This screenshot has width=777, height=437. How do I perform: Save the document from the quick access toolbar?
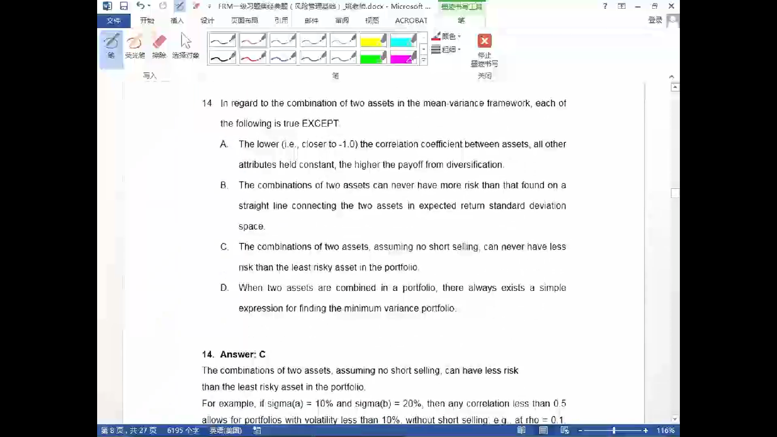point(124,6)
